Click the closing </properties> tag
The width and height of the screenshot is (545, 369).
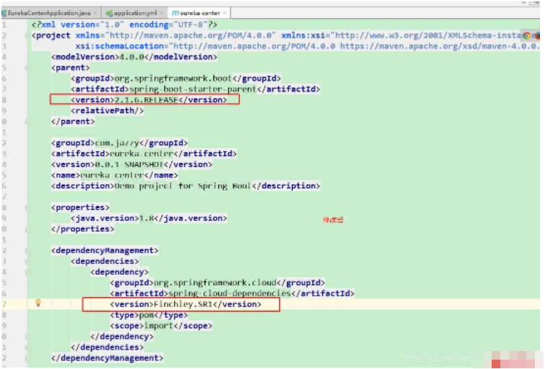[x=83, y=229]
